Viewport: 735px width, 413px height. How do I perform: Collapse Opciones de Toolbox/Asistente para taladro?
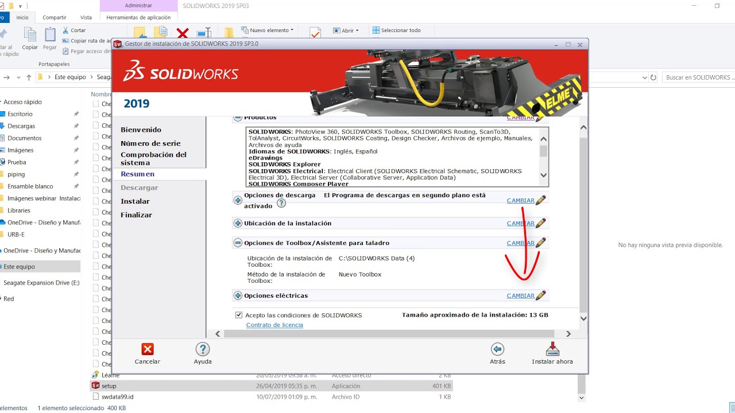(238, 243)
